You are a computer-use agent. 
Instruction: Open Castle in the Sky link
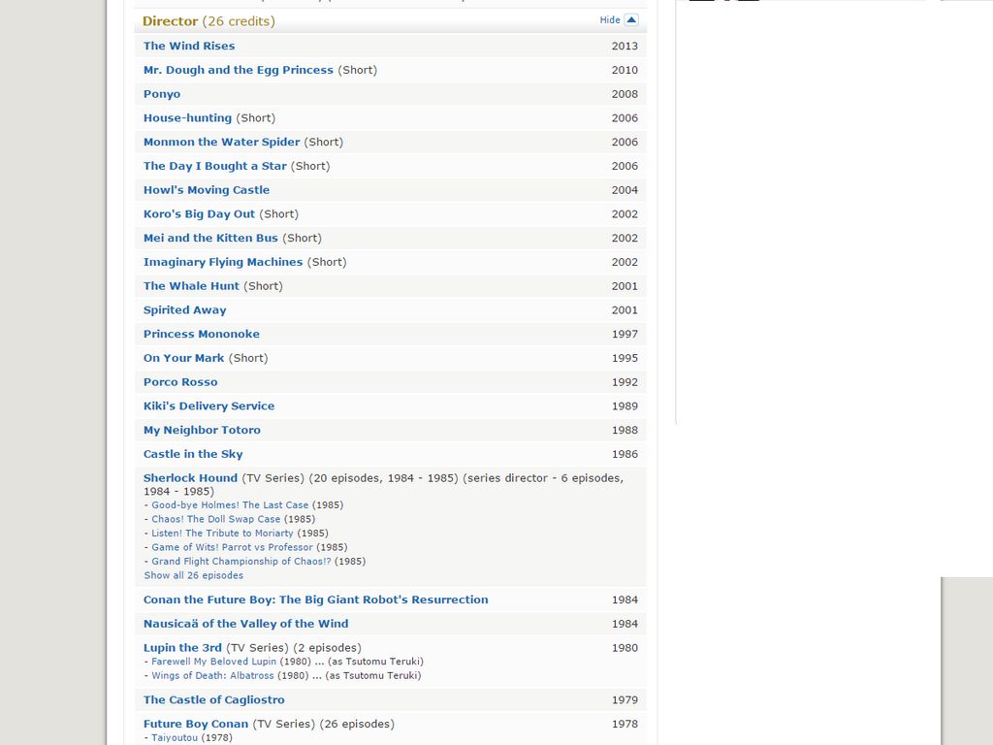point(193,454)
